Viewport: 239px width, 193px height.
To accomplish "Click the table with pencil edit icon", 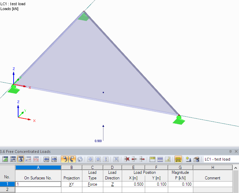I will [x=168, y=159].
